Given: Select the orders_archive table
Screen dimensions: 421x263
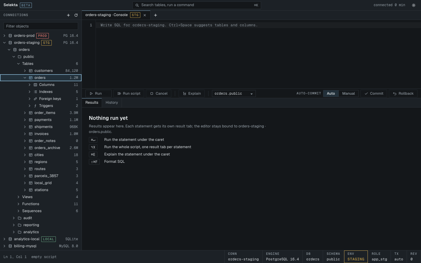Looking at the screenshot, I should point(41,148).
